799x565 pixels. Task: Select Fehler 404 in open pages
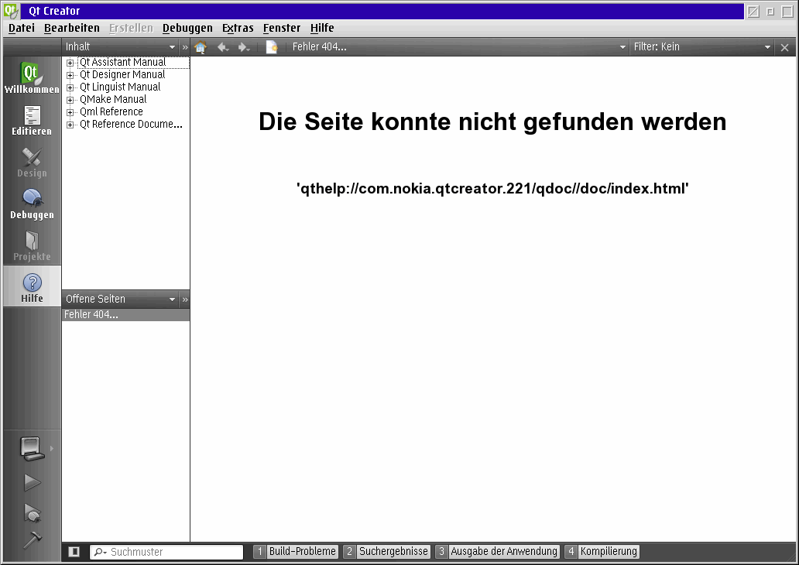pos(126,314)
